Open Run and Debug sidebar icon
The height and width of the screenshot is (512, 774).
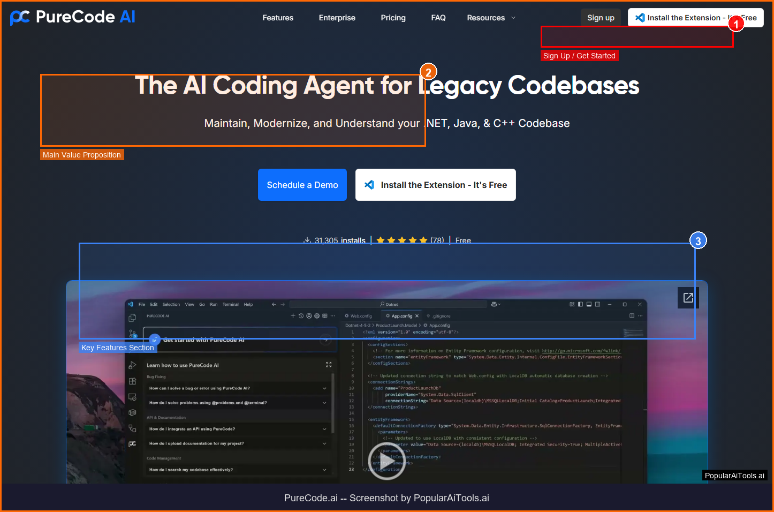coord(132,366)
